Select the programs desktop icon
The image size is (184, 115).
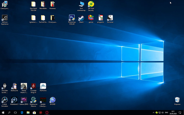[101, 19]
